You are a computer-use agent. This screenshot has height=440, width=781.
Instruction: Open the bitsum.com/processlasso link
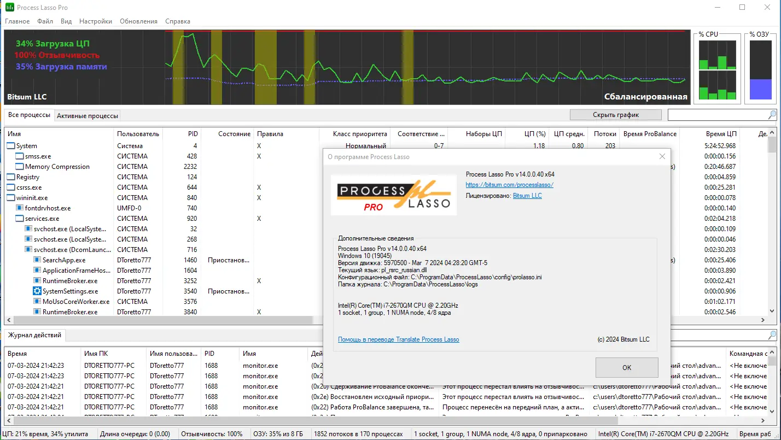[x=510, y=185]
